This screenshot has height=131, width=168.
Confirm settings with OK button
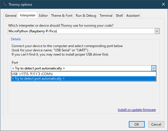click(137, 124)
